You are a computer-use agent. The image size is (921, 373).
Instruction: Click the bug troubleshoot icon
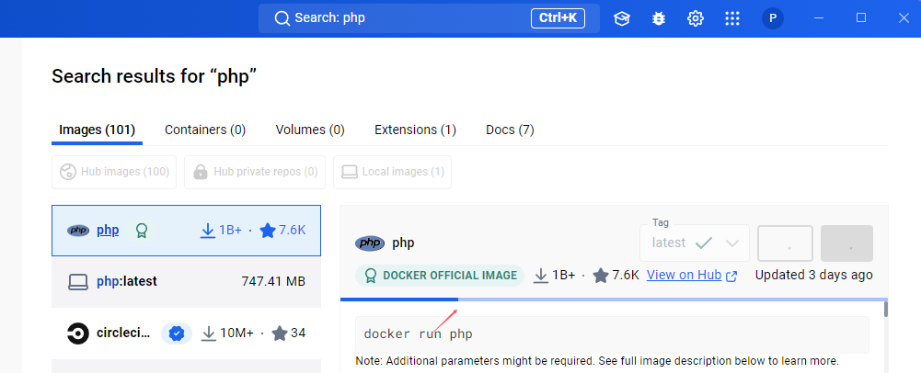(x=659, y=18)
